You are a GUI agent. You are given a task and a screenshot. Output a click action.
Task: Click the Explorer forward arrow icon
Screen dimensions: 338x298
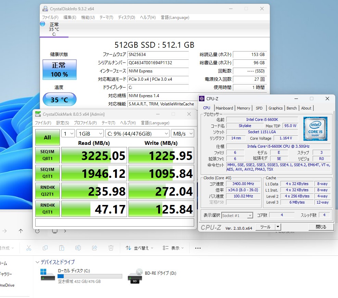point(4,231)
